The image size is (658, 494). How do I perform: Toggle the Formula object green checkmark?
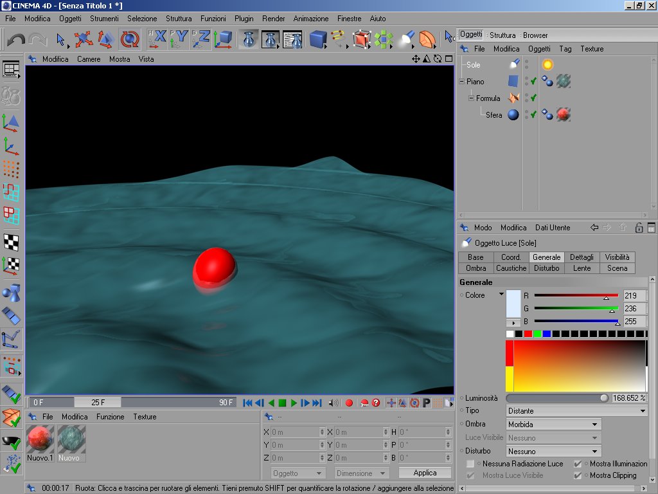coord(533,98)
